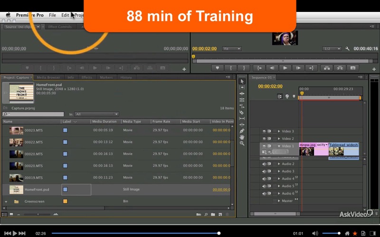Step forward one frame in Program monitor
Viewport: 380px width, 237px height.
tap(298, 68)
